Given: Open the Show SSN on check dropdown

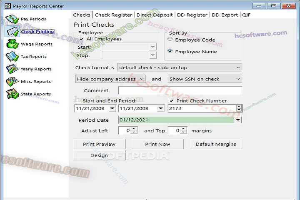Looking at the screenshot, I should 205,79.
